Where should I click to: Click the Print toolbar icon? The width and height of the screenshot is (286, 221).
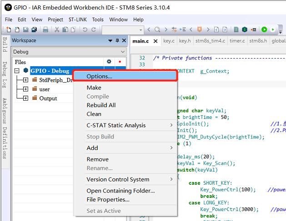tap(45, 29)
